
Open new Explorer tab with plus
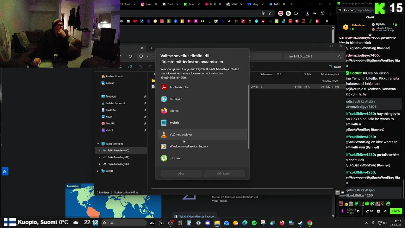coord(151,48)
